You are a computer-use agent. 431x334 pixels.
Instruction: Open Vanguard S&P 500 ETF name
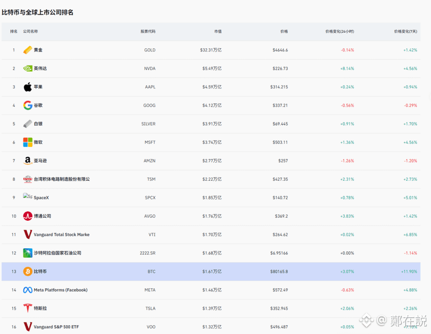(56, 327)
